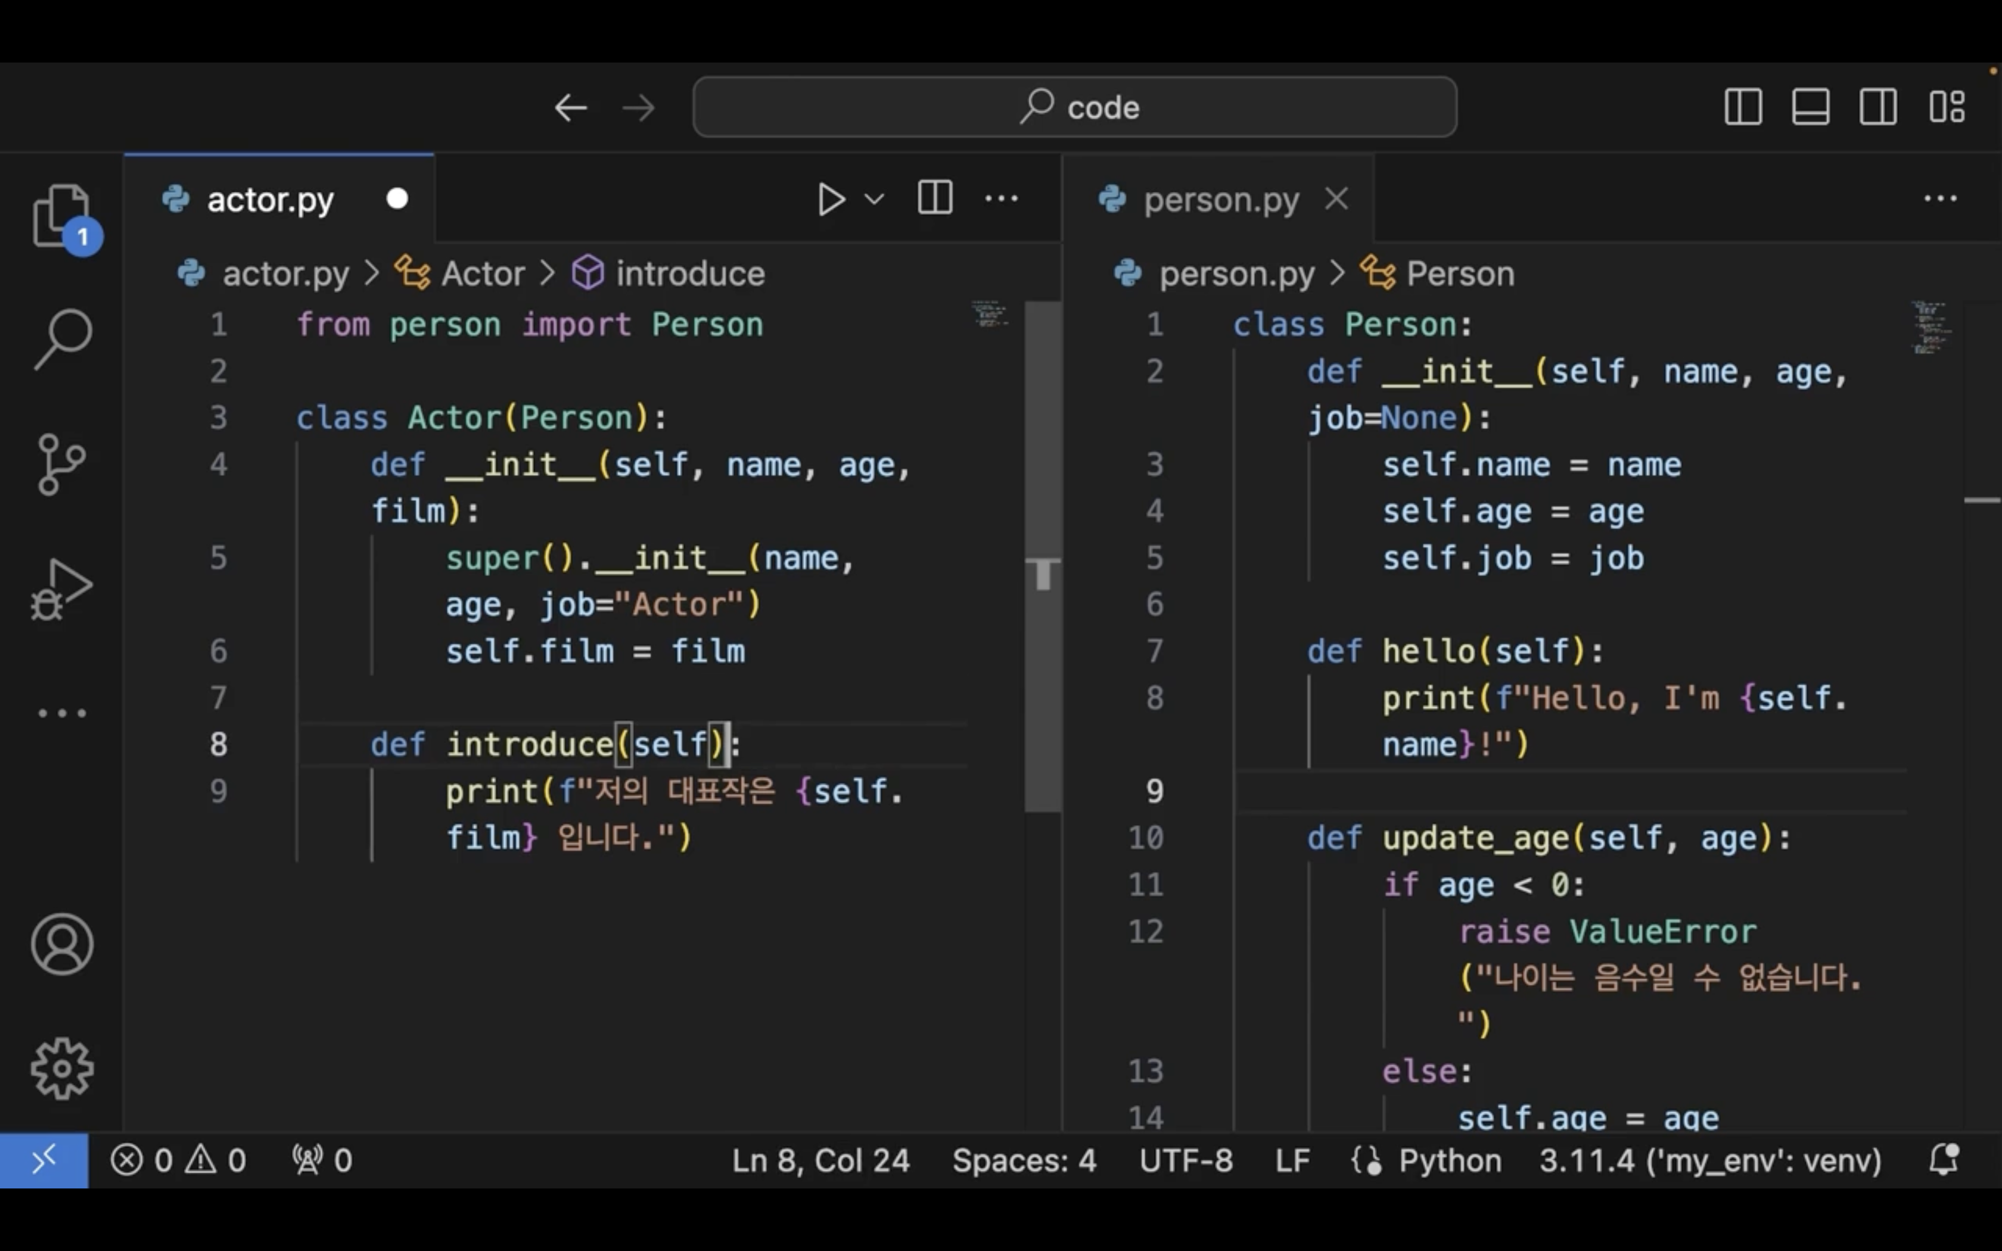Toggle the secondary side bar layout

(1878, 107)
